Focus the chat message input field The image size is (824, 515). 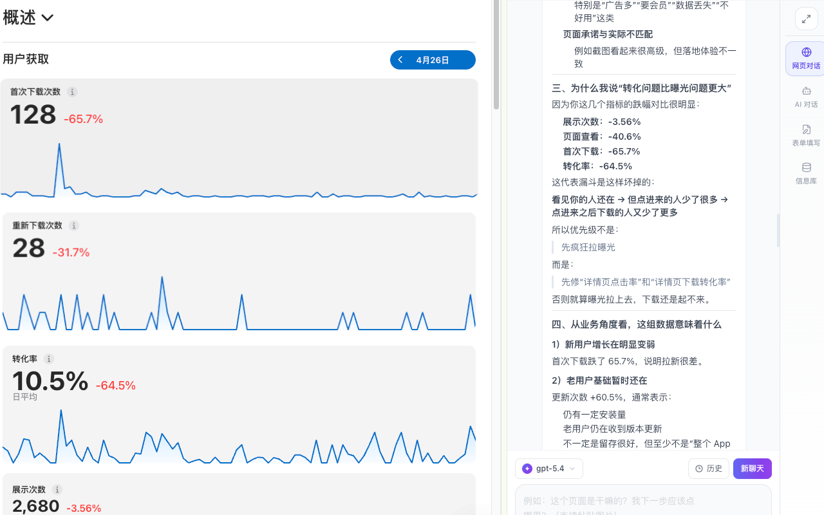[x=643, y=500]
